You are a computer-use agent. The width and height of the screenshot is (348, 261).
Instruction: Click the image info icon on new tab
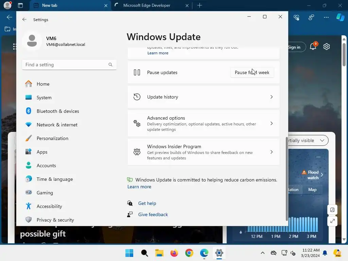pyautogui.click(x=332, y=210)
